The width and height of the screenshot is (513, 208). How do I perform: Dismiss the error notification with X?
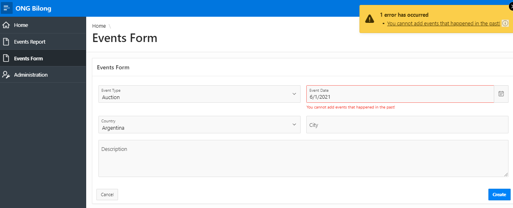511,6
